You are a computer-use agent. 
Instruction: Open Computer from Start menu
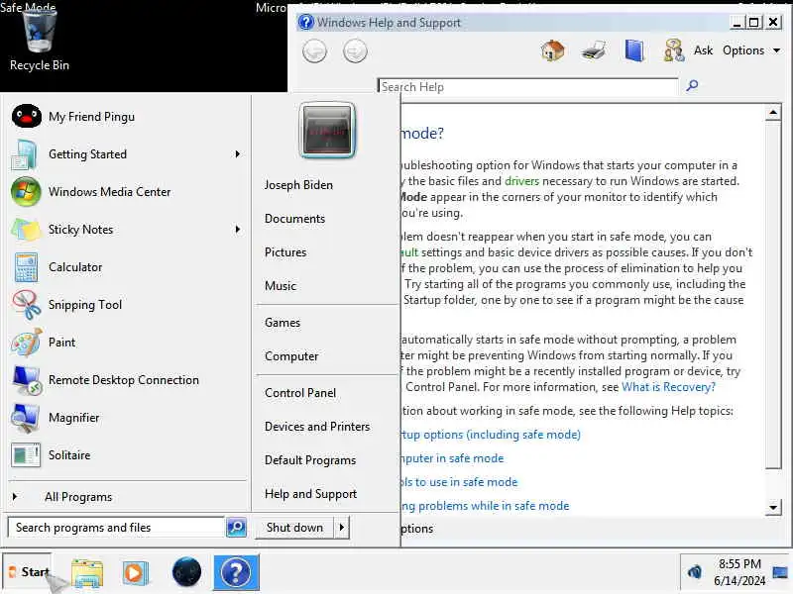(x=291, y=356)
